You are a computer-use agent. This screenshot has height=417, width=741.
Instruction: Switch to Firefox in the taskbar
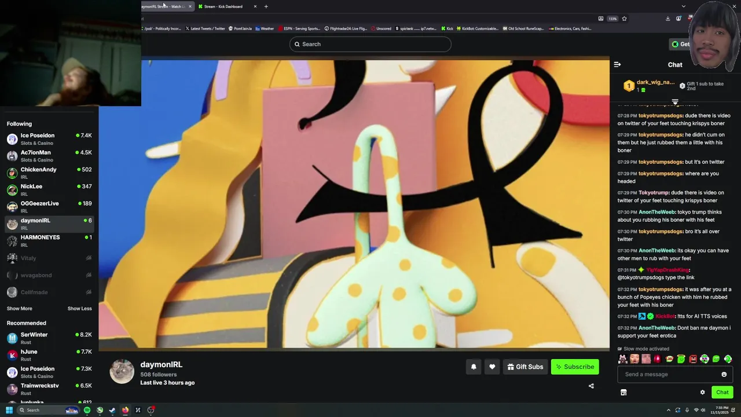pos(125,410)
